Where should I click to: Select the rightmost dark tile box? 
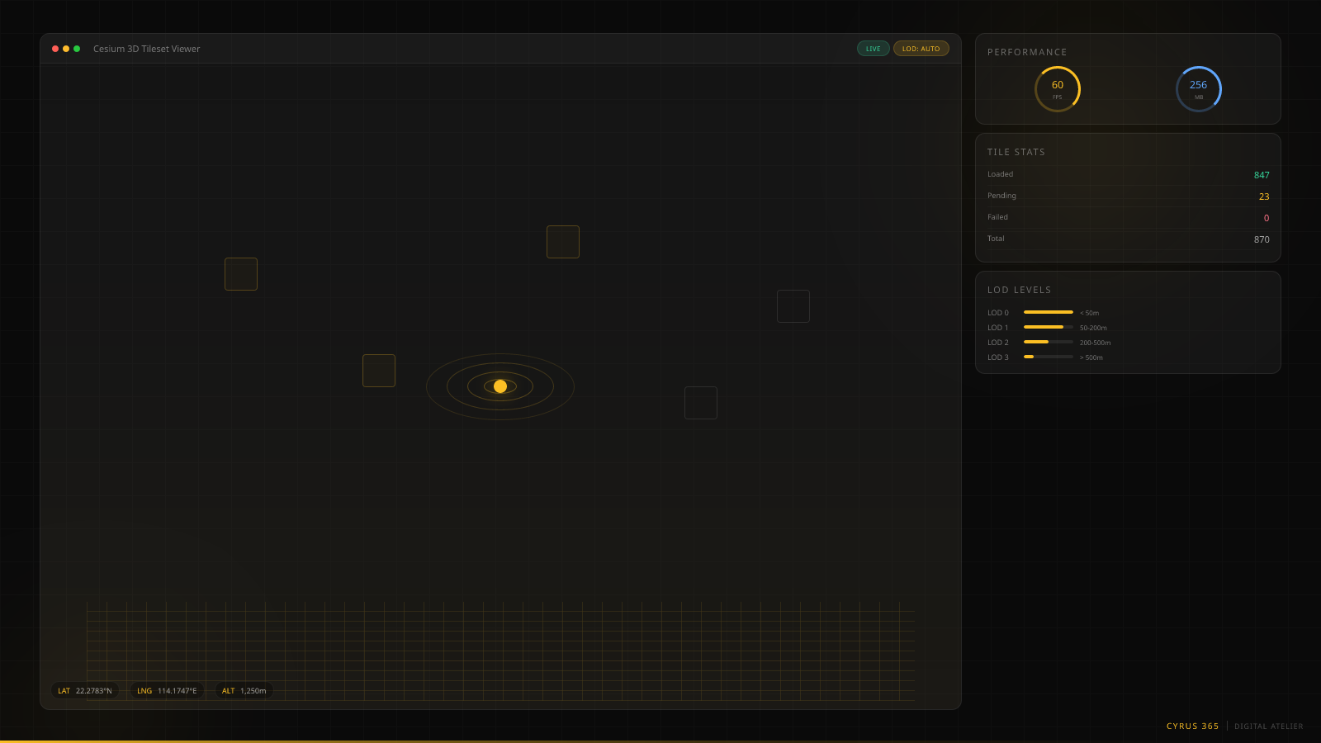click(x=793, y=306)
